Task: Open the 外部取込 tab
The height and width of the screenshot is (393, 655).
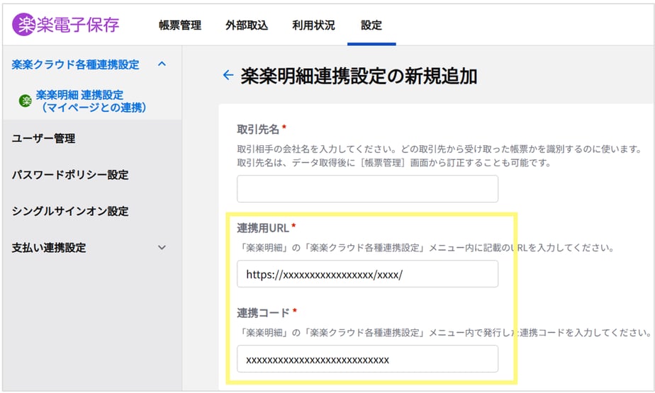Action: point(247,25)
